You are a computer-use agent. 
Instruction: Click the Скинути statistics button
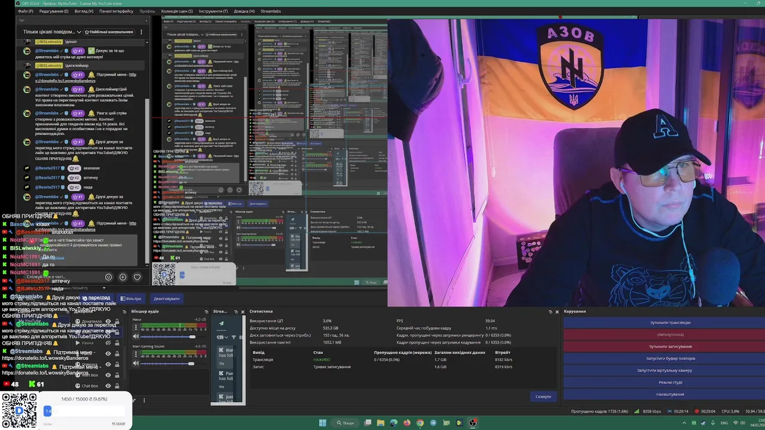pos(543,397)
